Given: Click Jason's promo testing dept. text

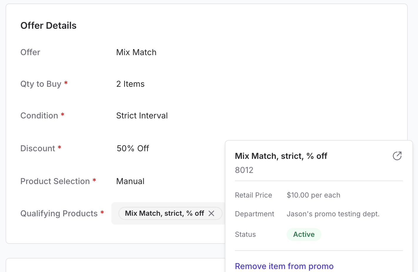Looking at the screenshot, I should [x=333, y=214].
